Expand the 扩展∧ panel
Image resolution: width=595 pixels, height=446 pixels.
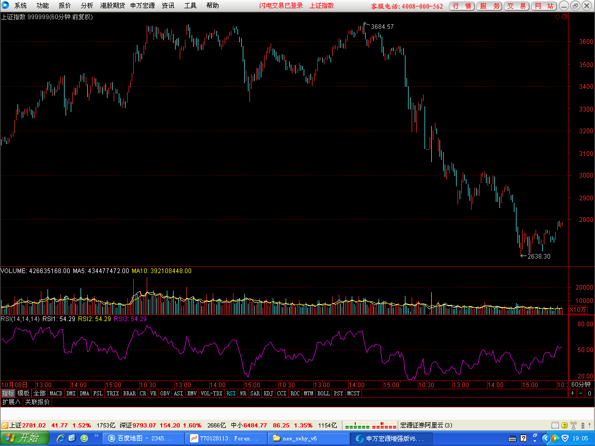[x=11, y=402]
